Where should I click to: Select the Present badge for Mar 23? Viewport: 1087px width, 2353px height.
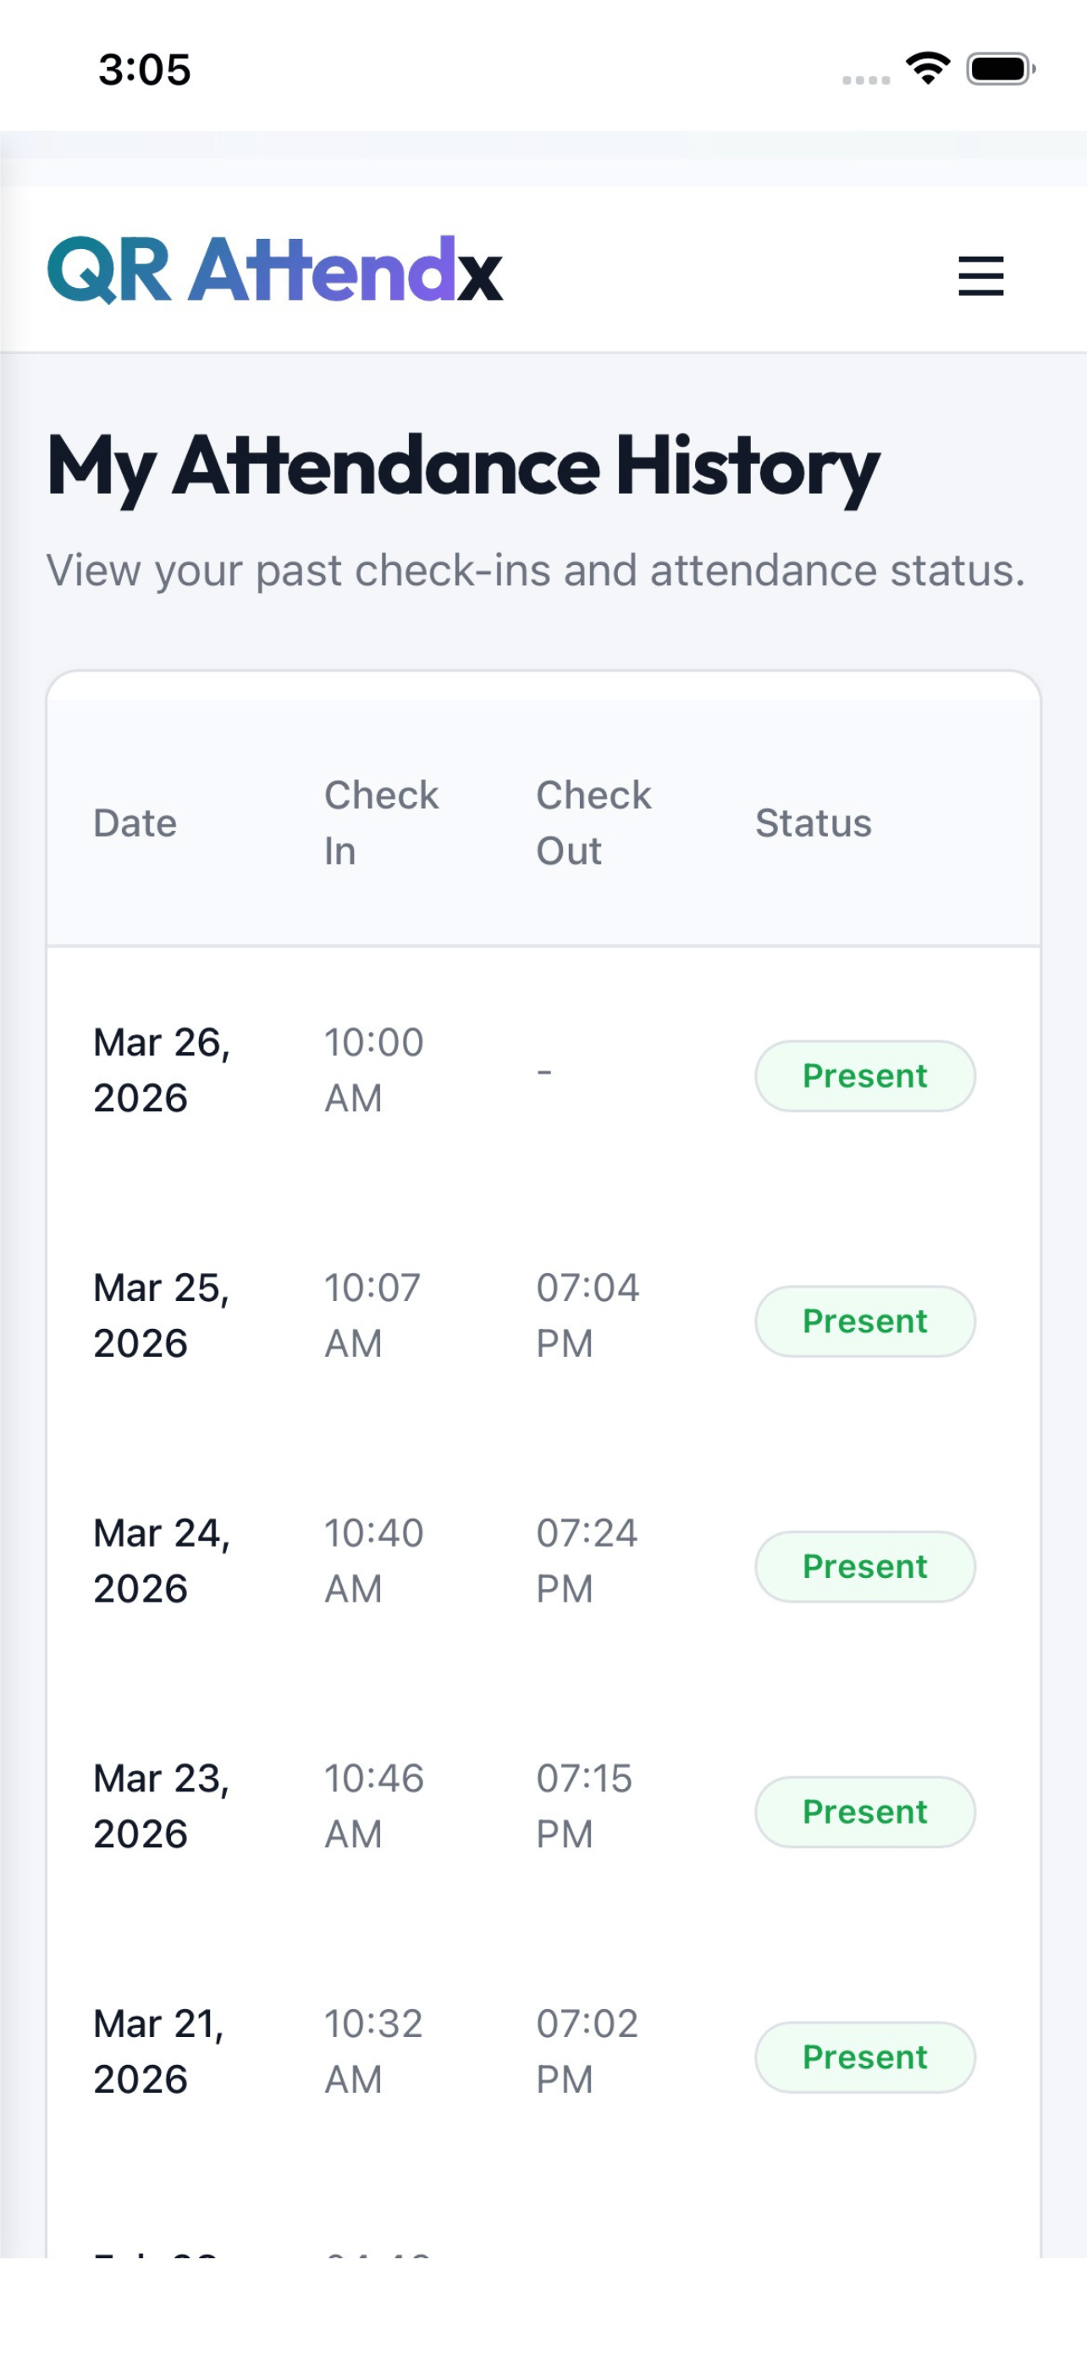(x=864, y=1811)
